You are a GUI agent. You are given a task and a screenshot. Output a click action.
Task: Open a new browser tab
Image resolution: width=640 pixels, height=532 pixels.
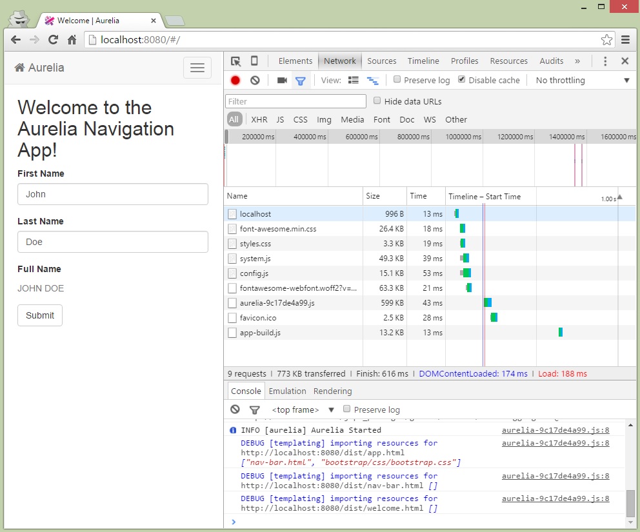tap(175, 21)
